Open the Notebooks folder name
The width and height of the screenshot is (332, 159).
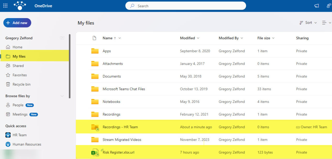click(x=112, y=102)
